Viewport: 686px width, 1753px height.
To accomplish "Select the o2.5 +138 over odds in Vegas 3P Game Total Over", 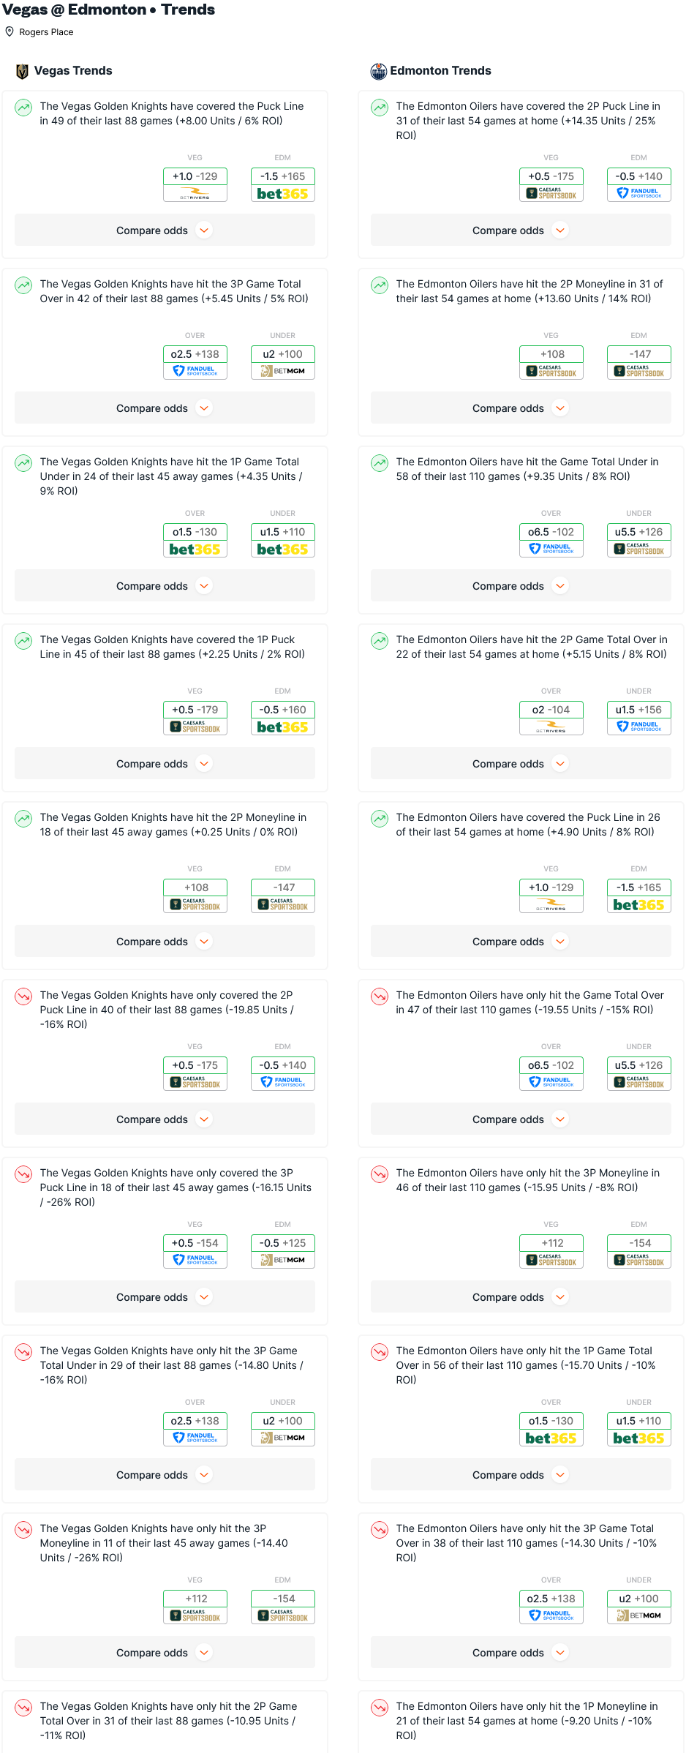I will click(x=195, y=354).
